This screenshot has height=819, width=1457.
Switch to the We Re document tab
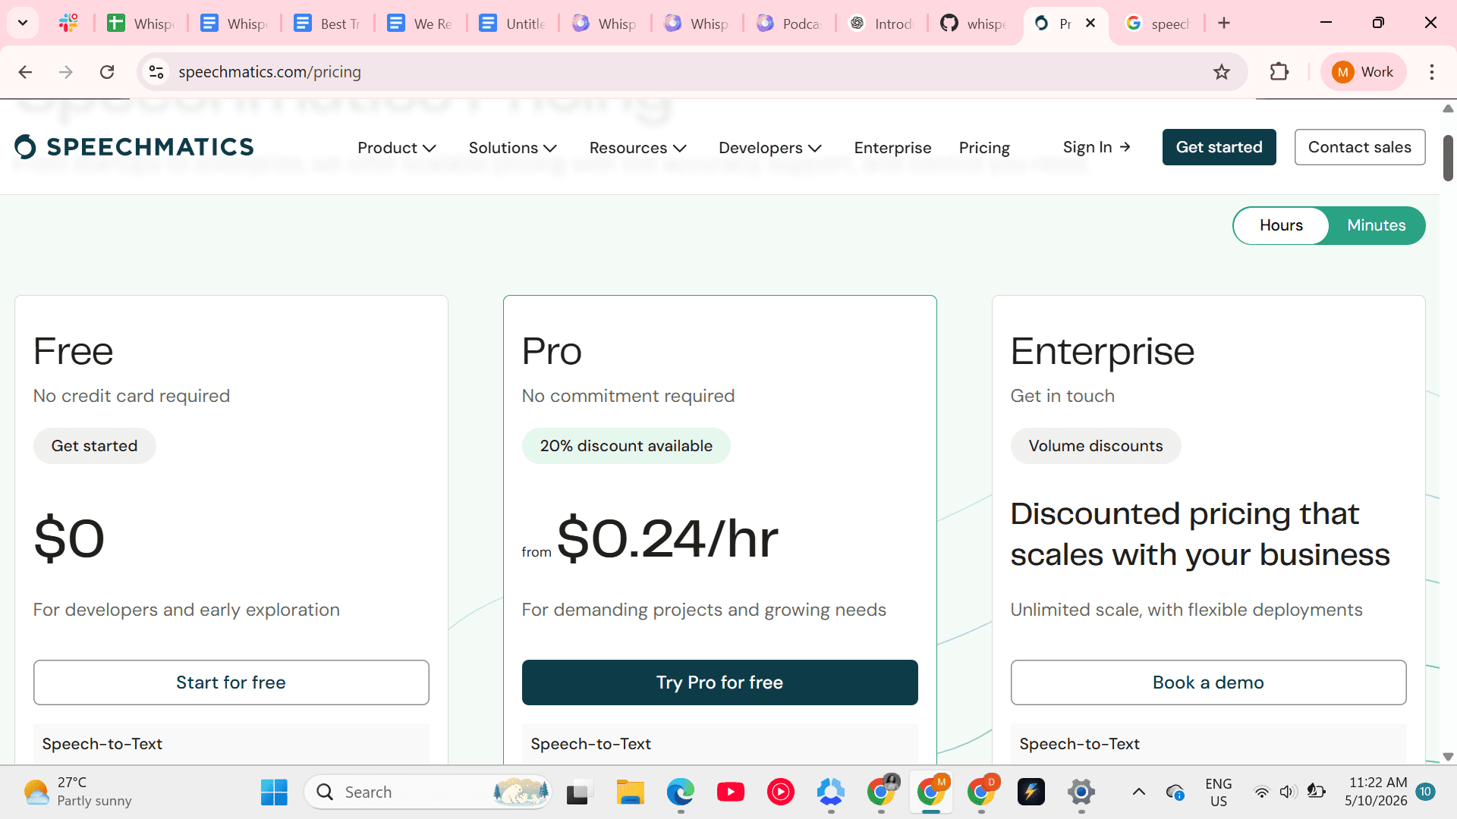coord(420,24)
